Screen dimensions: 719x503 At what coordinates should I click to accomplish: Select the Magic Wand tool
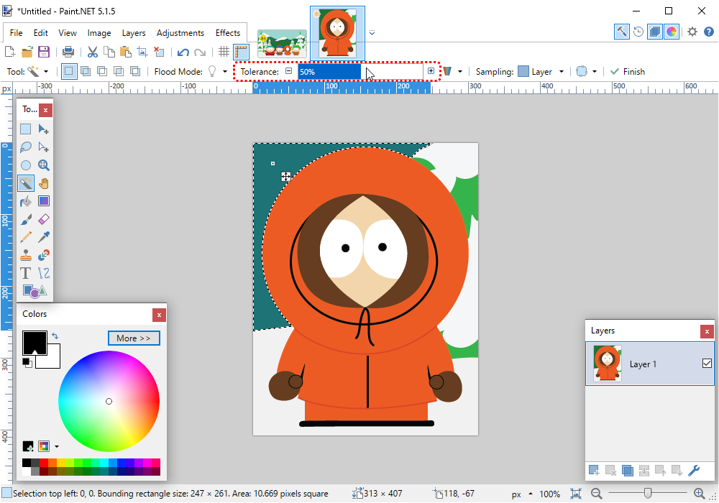point(26,183)
